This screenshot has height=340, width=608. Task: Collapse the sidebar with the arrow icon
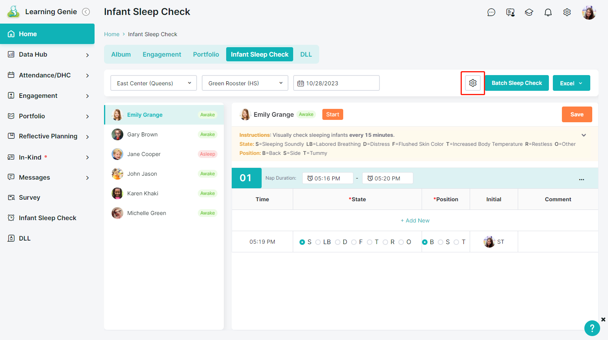tap(86, 12)
